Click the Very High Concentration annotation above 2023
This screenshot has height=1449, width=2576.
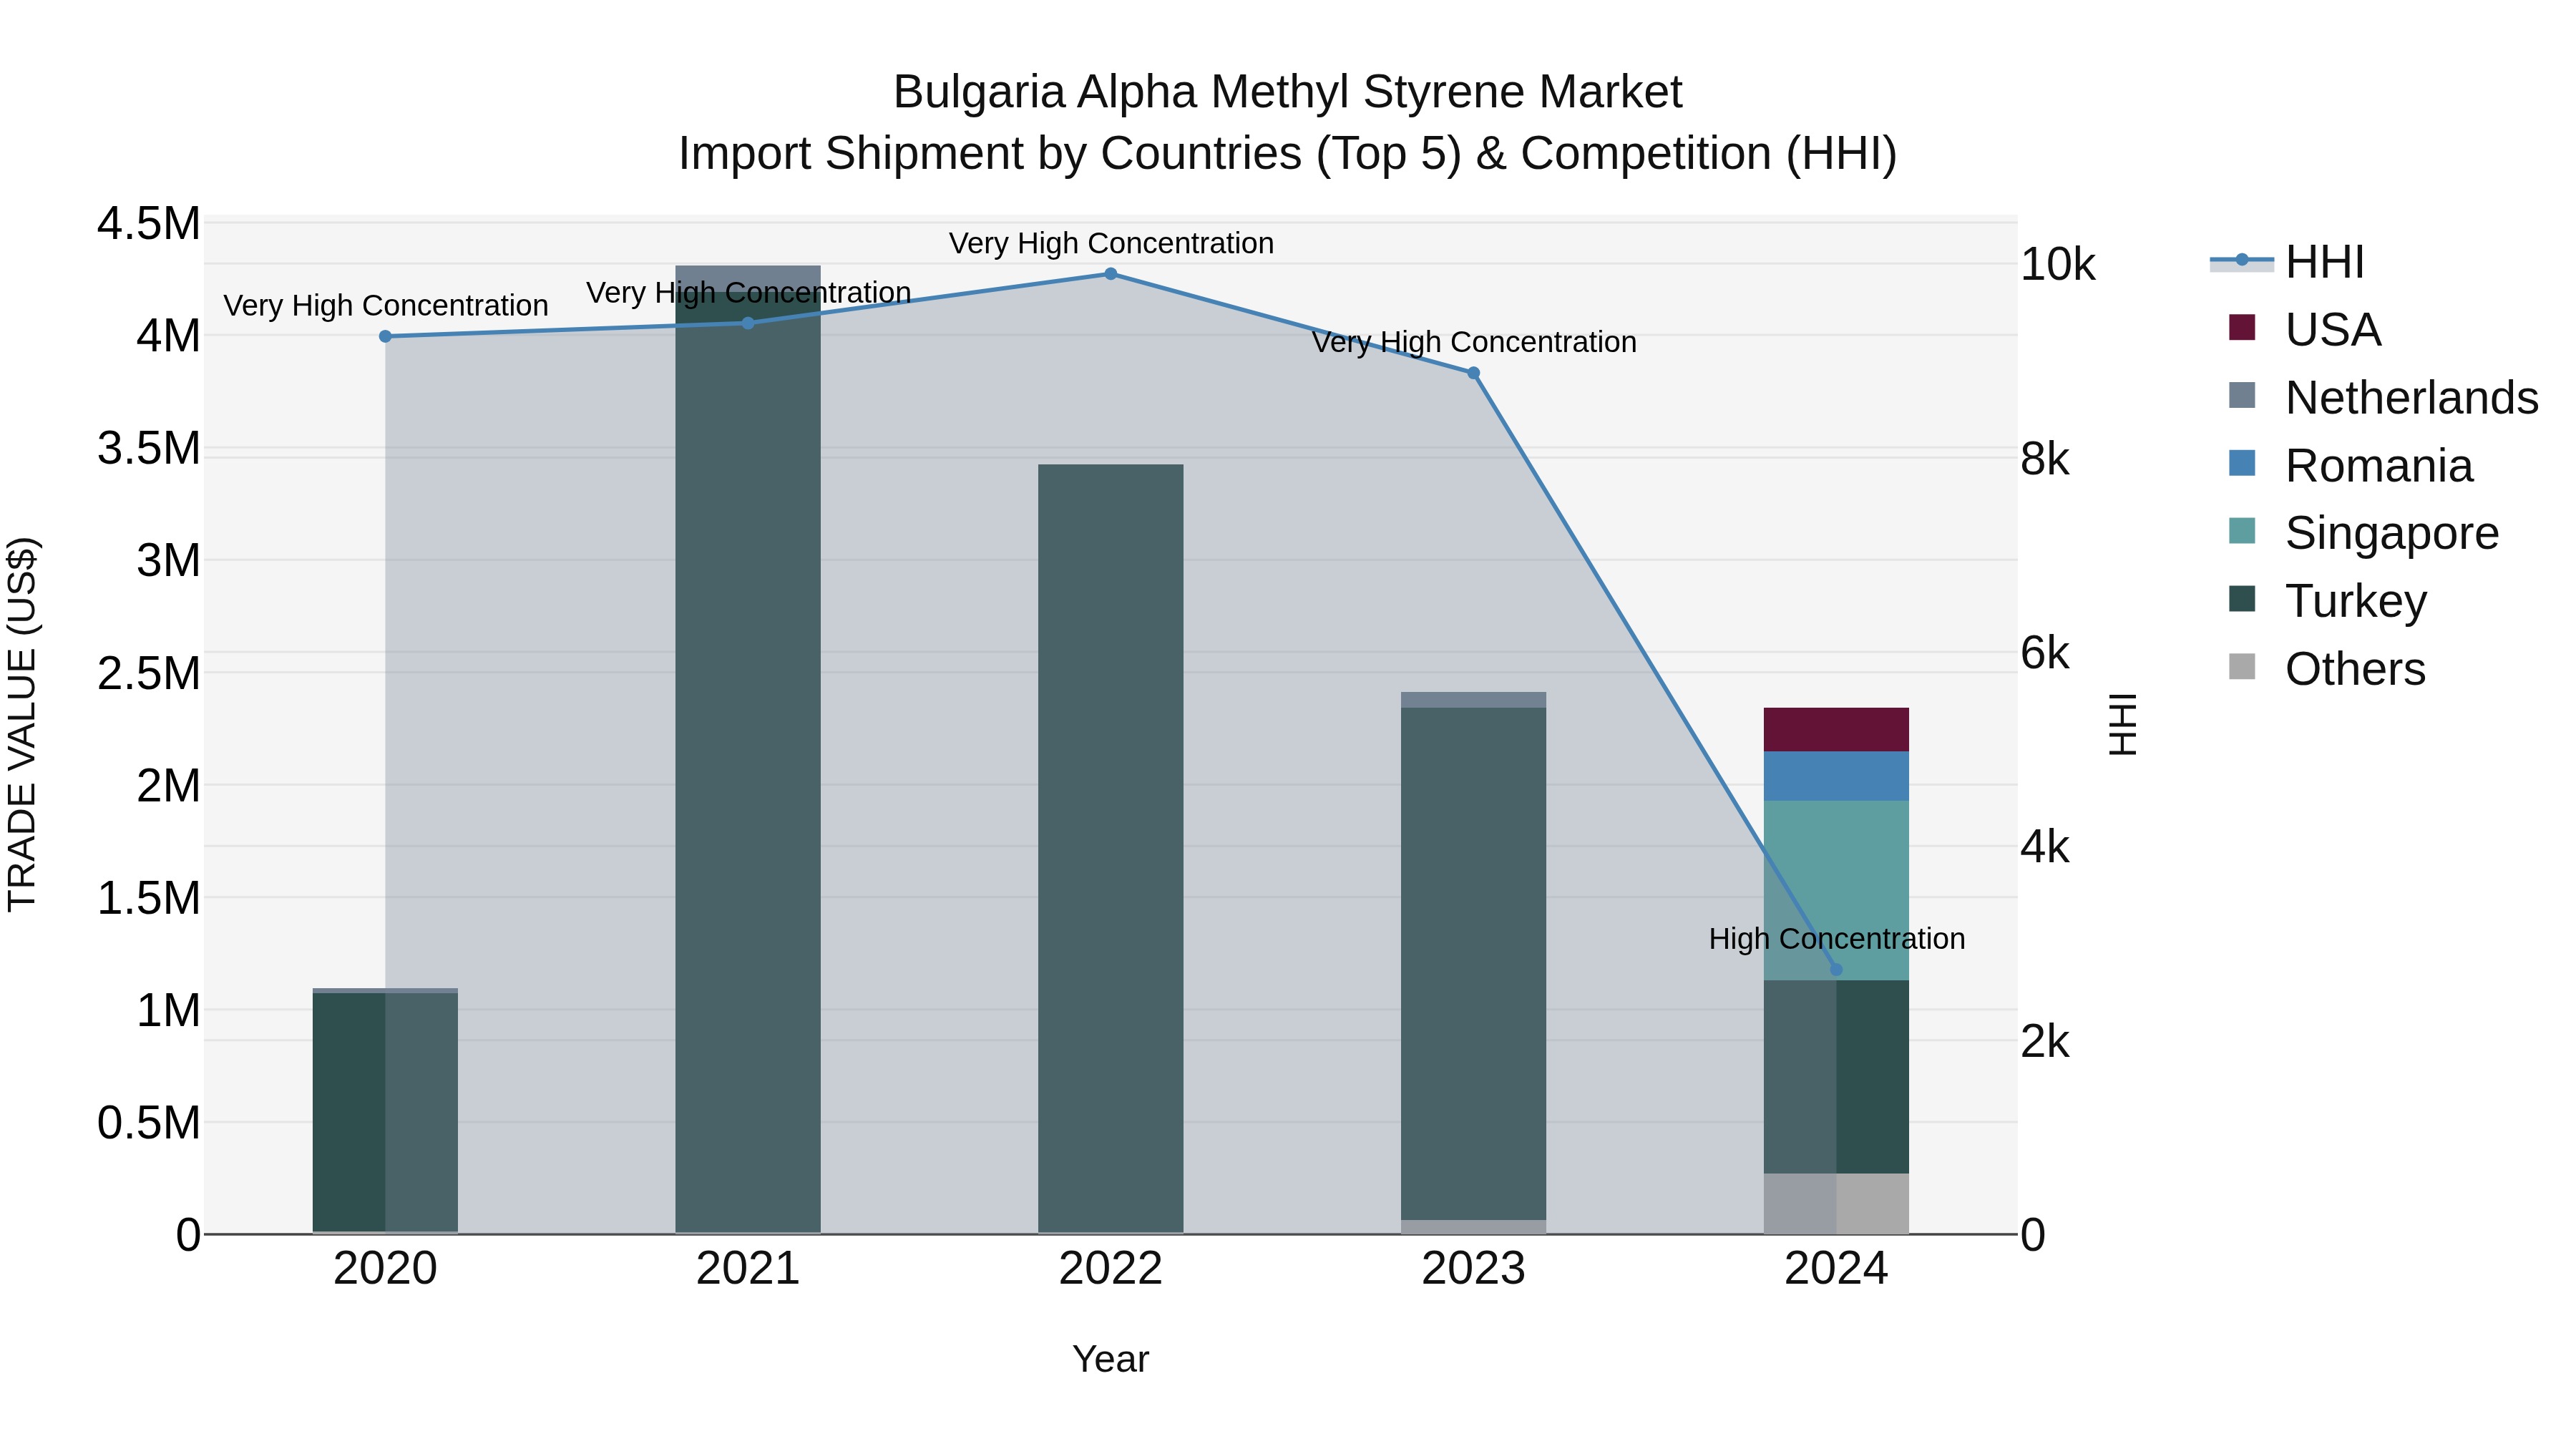pos(1474,342)
